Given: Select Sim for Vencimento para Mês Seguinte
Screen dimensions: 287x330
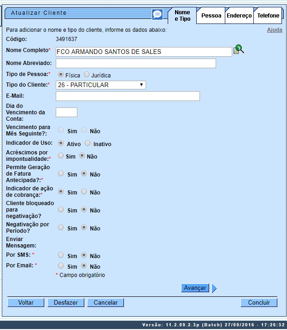Looking at the screenshot, I should pos(61,130).
